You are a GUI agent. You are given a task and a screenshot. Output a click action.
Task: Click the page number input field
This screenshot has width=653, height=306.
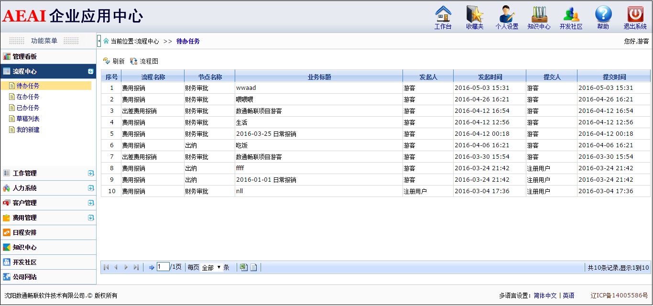163,267
